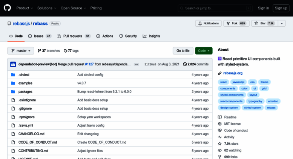Visit the rebassjs.org website link

(x=233, y=73)
